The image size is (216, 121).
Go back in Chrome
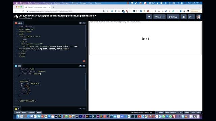(x=16, y=11)
